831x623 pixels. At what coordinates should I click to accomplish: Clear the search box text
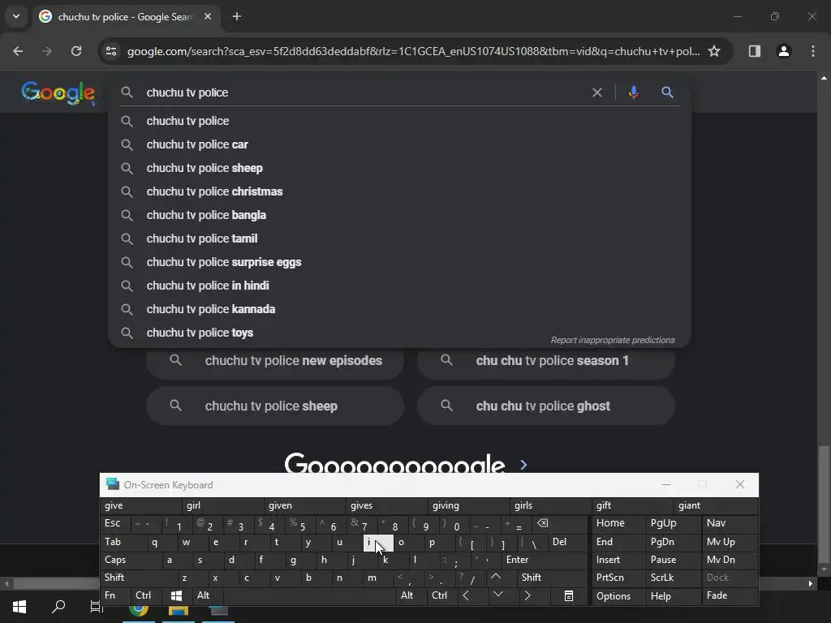pyautogui.click(x=596, y=92)
